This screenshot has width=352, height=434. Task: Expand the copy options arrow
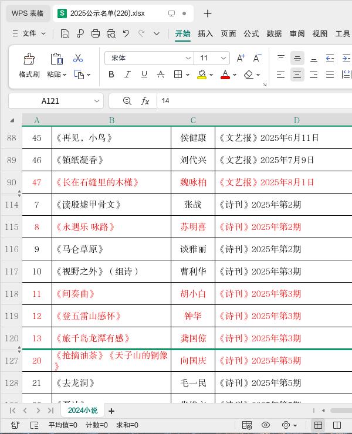(x=89, y=74)
